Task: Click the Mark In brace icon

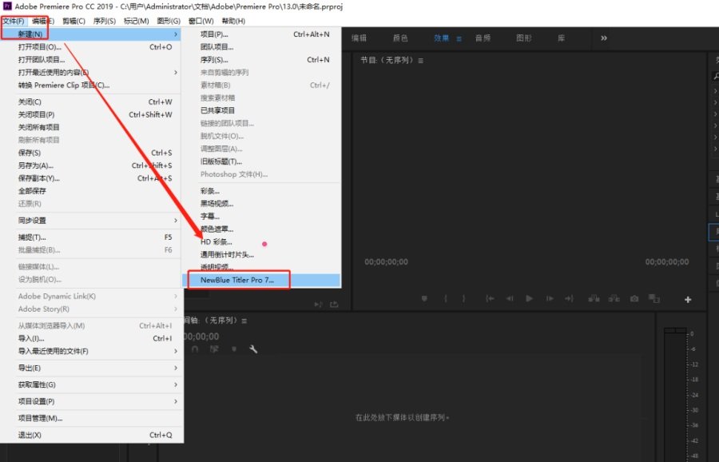Action: [x=445, y=299]
